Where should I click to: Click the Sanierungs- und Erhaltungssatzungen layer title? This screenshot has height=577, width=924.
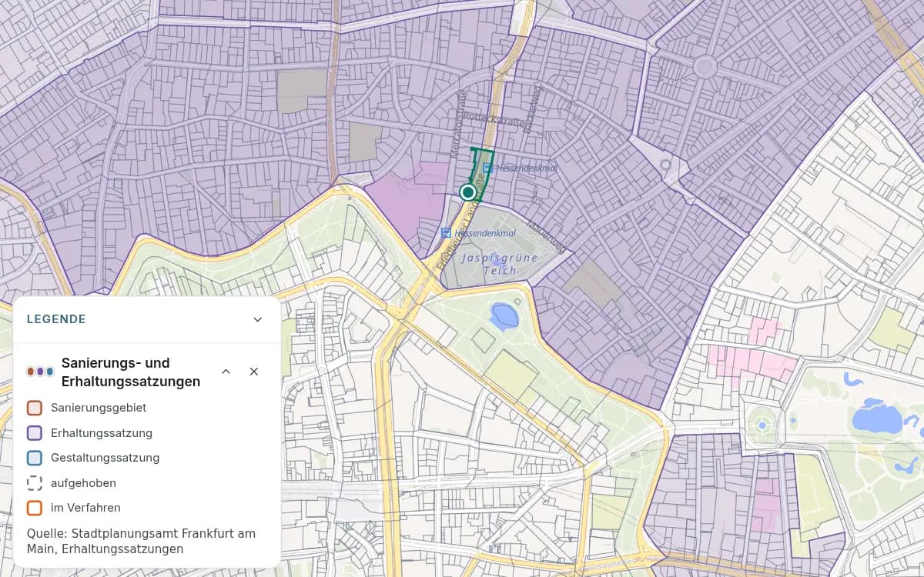[131, 372]
